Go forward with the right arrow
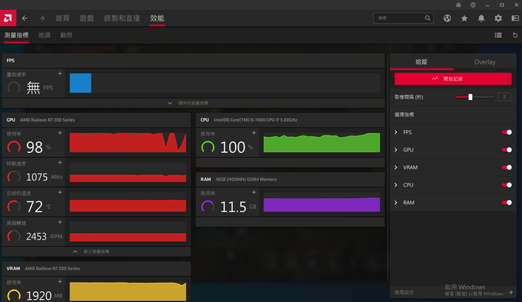 [x=42, y=18]
